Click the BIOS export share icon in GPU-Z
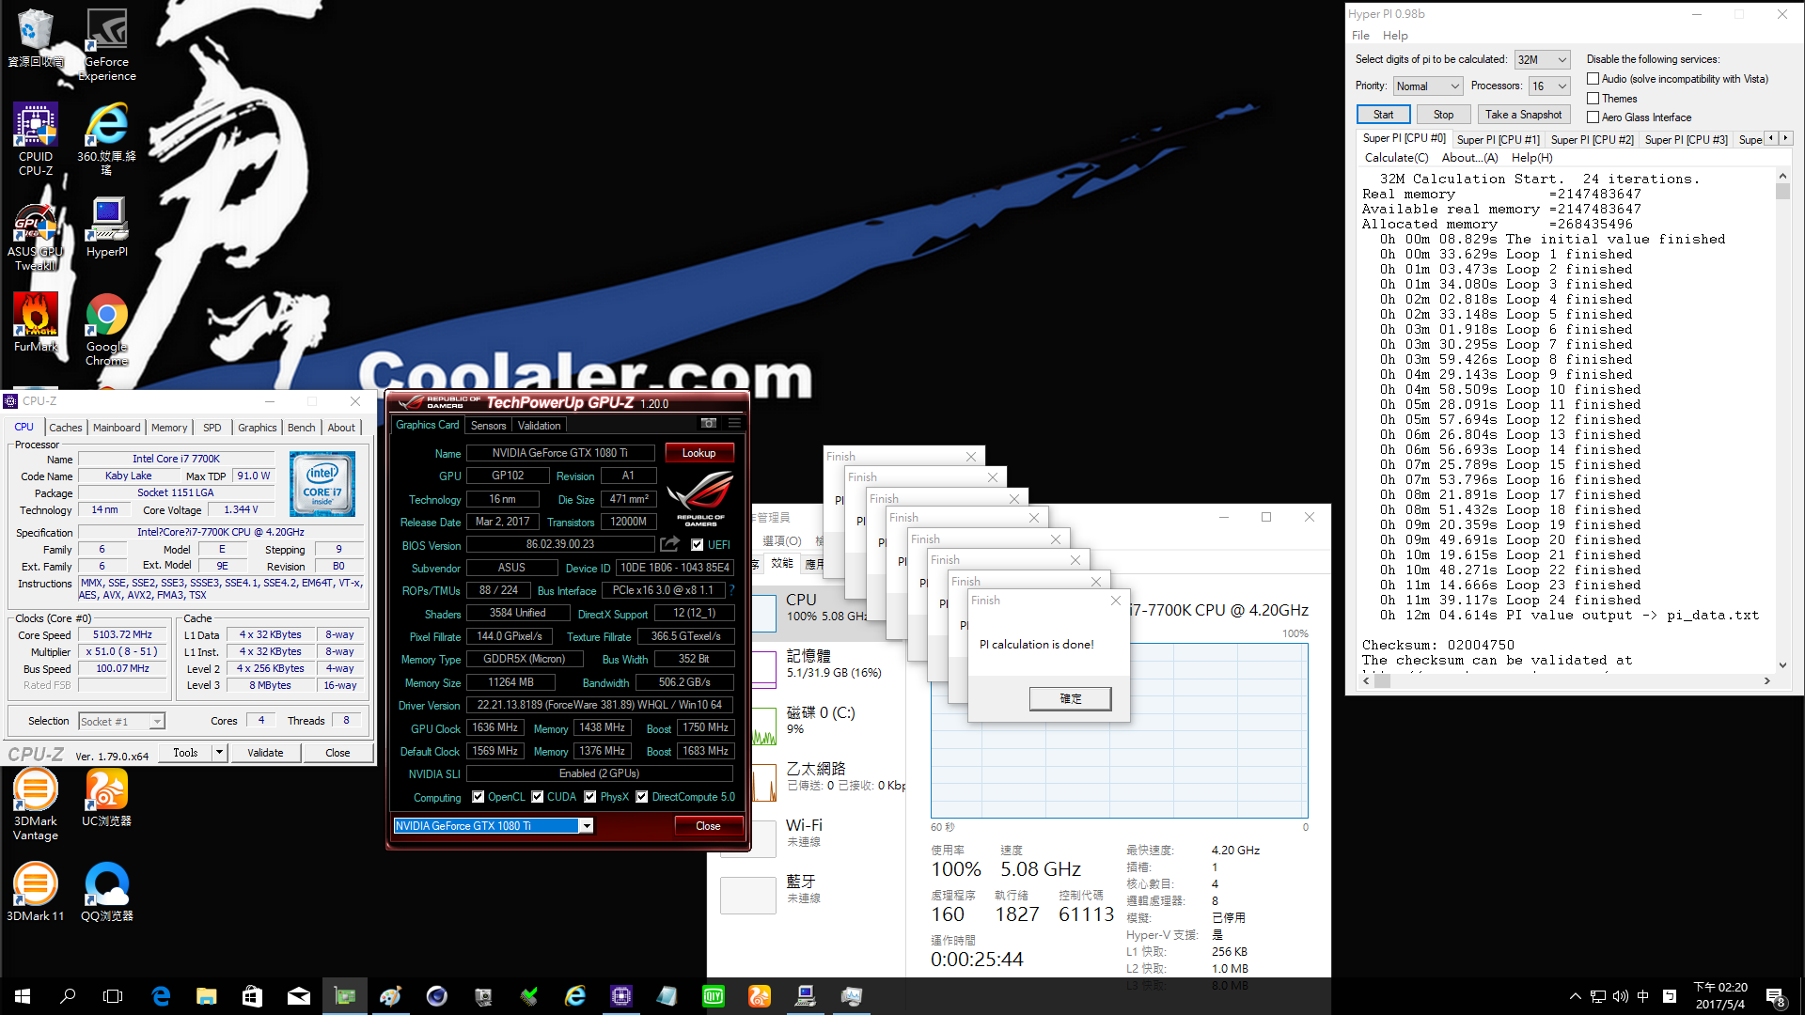This screenshot has height=1015, width=1805. pyautogui.click(x=669, y=544)
